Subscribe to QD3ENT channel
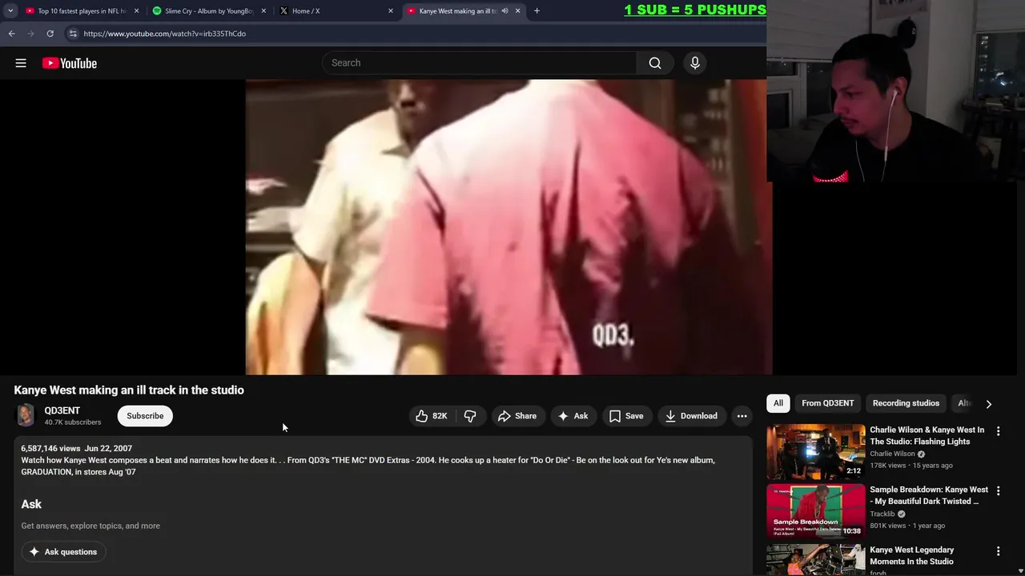Viewport: 1025px width, 576px height. coord(145,416)
